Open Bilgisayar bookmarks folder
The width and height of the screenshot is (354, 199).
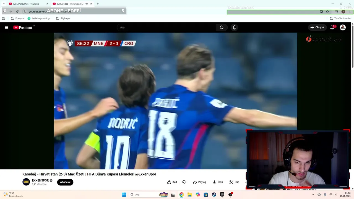pos(63,19)
